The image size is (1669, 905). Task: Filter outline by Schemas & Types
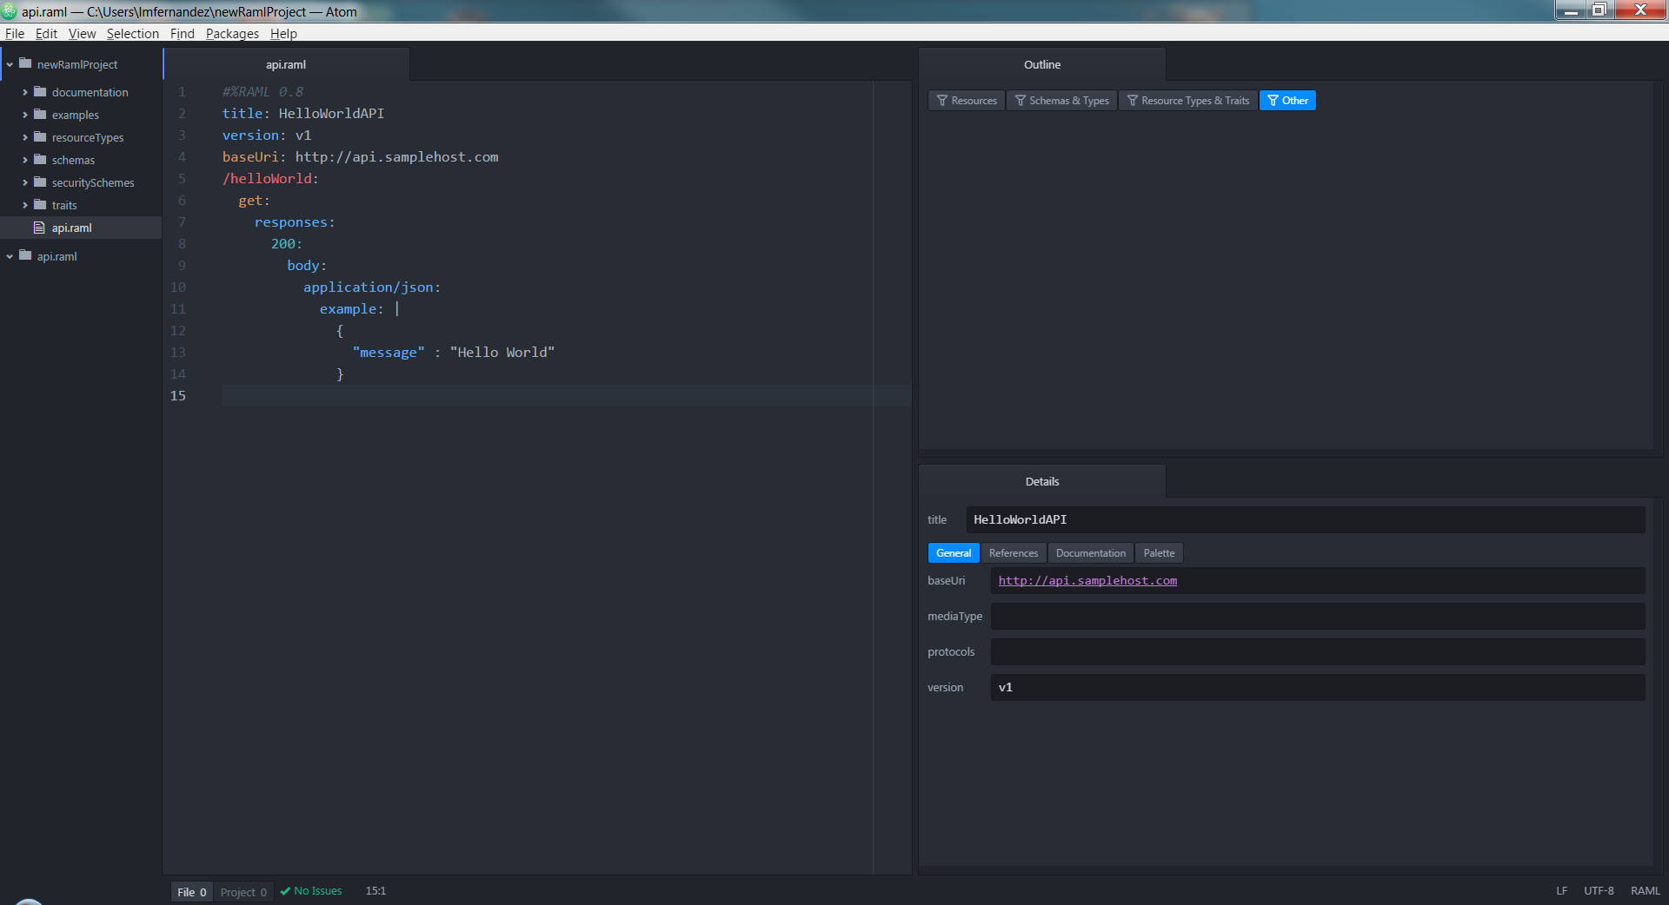tap(1061, 101)
